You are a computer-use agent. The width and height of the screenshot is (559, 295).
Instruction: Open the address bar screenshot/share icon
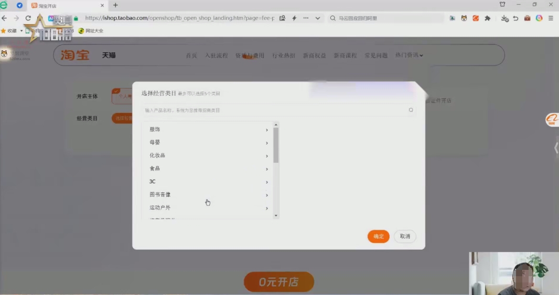282,18
